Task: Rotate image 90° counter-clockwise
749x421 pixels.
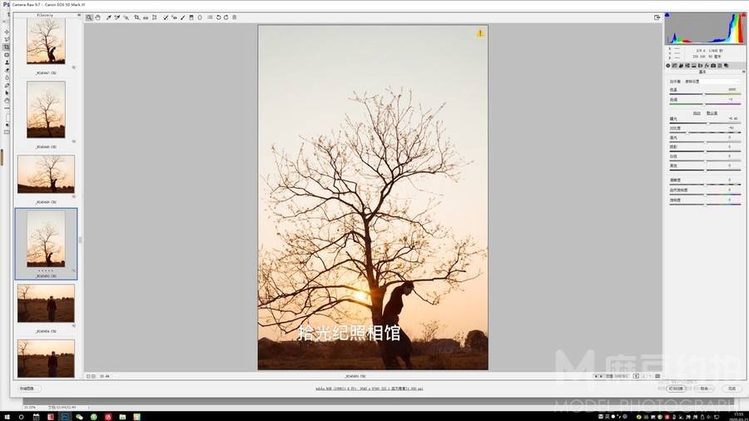Action: [218, 17]
